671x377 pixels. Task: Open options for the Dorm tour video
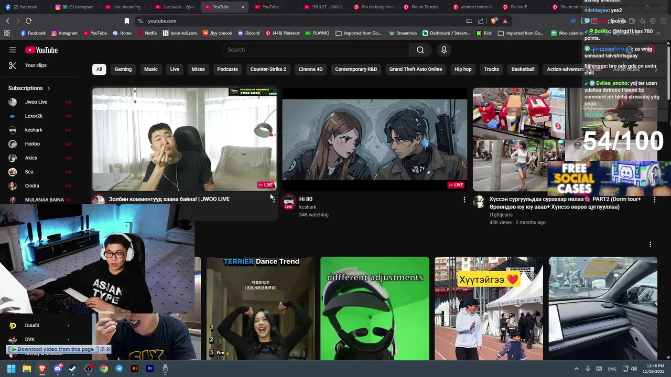(x=654, y=199)
